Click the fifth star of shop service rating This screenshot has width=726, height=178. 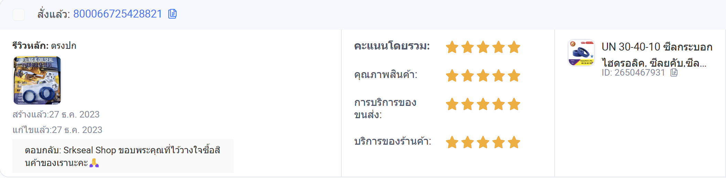pyautogui.click(x=514, y=142)
